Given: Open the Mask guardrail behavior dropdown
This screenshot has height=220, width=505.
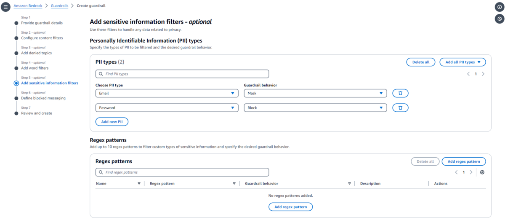Looking at the screenshot, I should coord(315,93).
